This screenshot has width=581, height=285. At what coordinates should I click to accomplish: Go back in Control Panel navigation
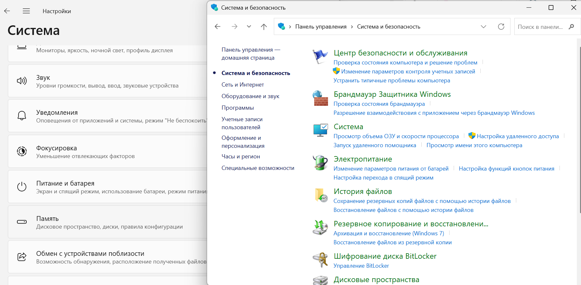tap(218, 27)
